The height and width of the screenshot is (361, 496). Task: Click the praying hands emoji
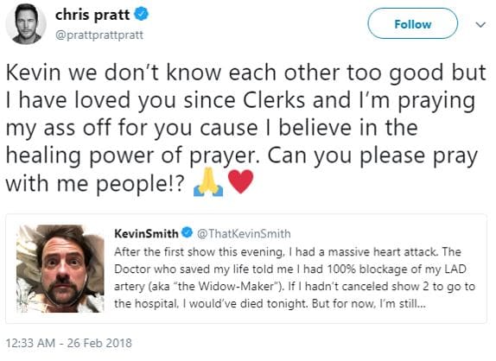(208, 183)
